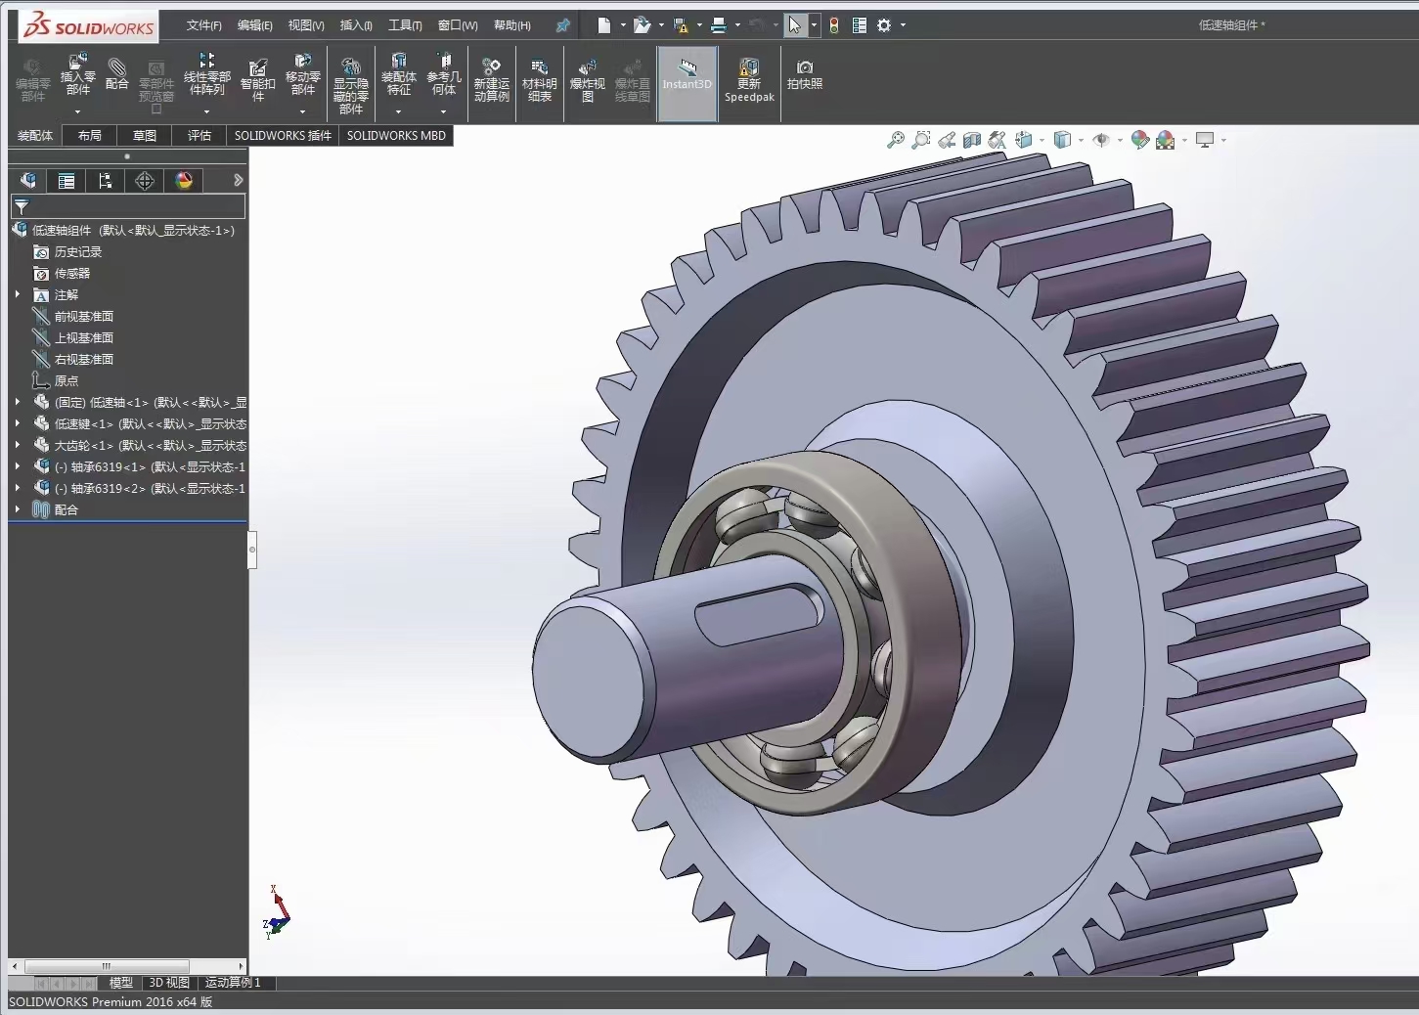Viewport: 1419px width, 1015px height.
Task: Click the View Settings monitor icon
Action: (x=1205, y=140)
